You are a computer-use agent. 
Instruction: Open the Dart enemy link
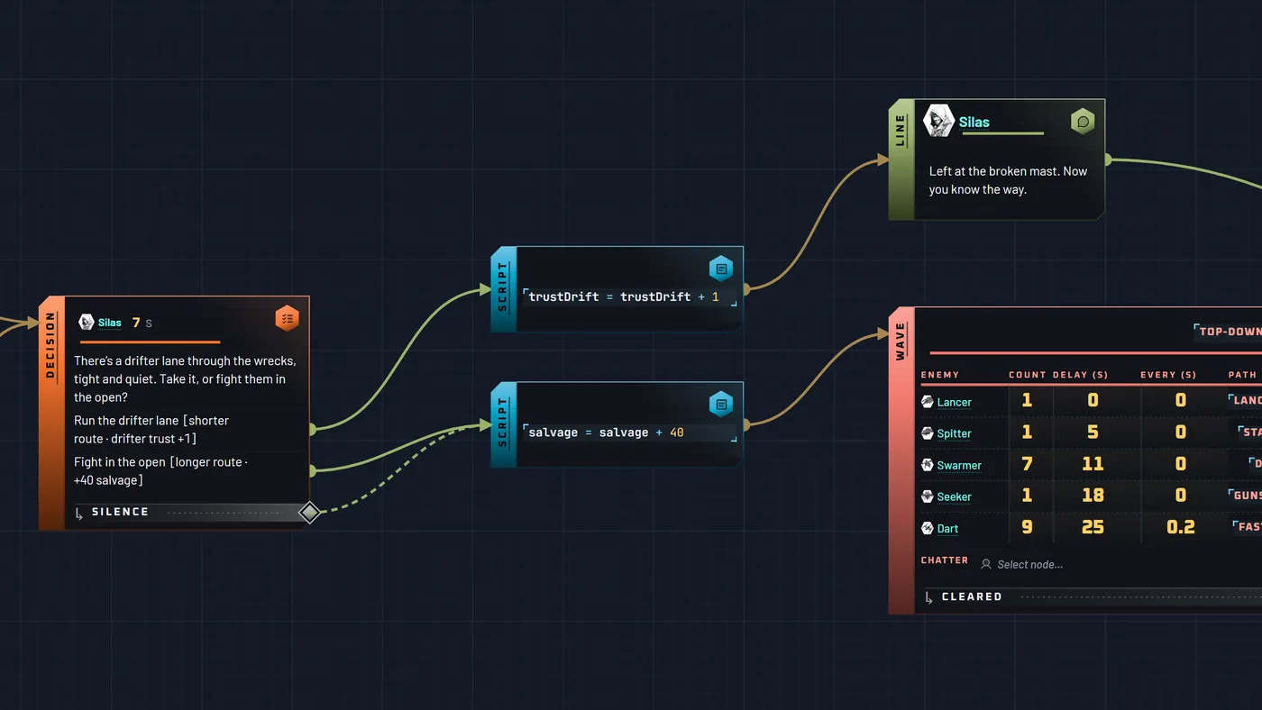click(x=947, y=528)
